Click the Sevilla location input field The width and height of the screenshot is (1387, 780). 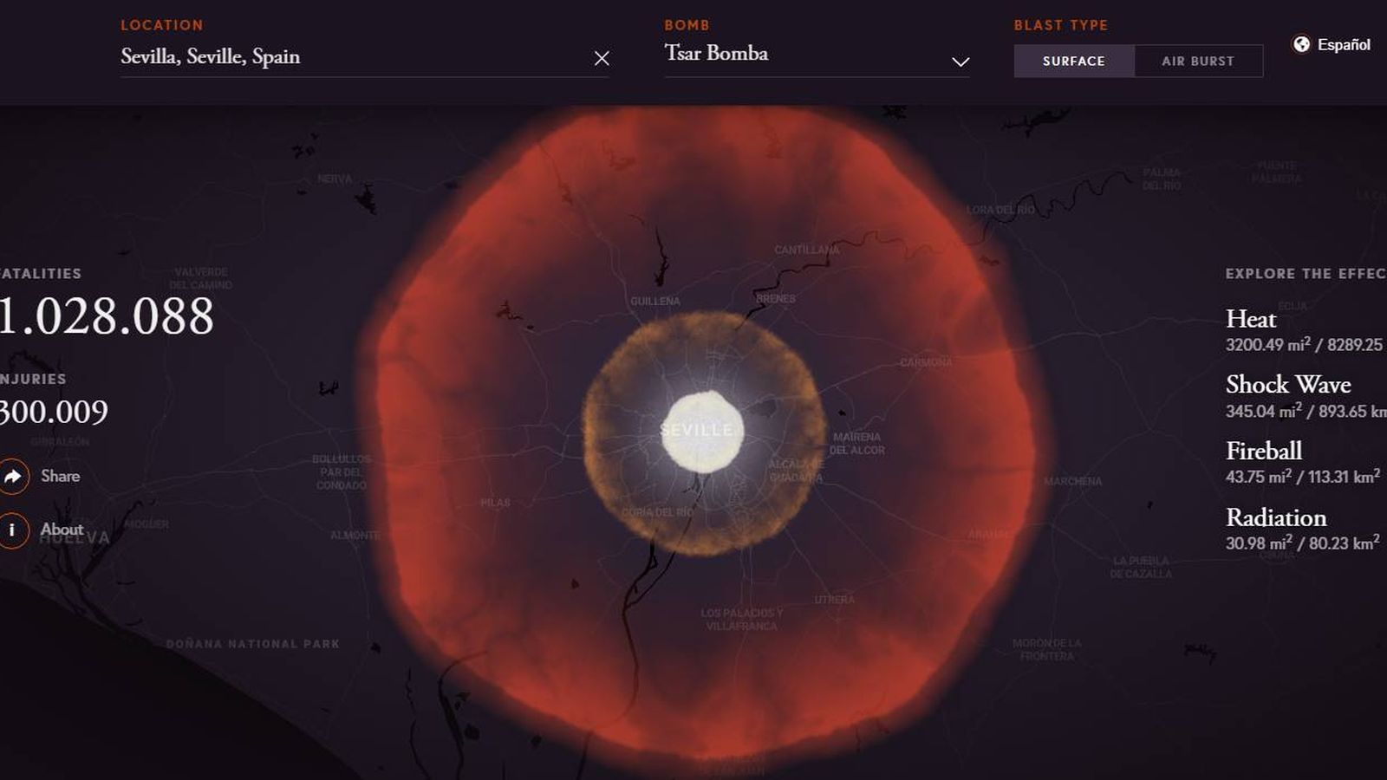347,57
